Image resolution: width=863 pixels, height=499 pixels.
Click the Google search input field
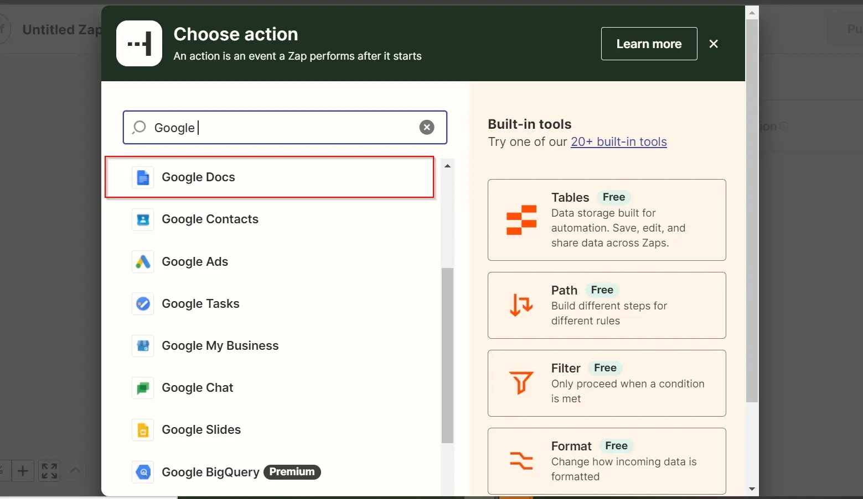[285, 128]
